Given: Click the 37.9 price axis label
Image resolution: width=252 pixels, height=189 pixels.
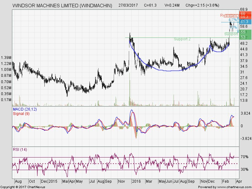Looking at the screenshot, I should pos(244,61).
